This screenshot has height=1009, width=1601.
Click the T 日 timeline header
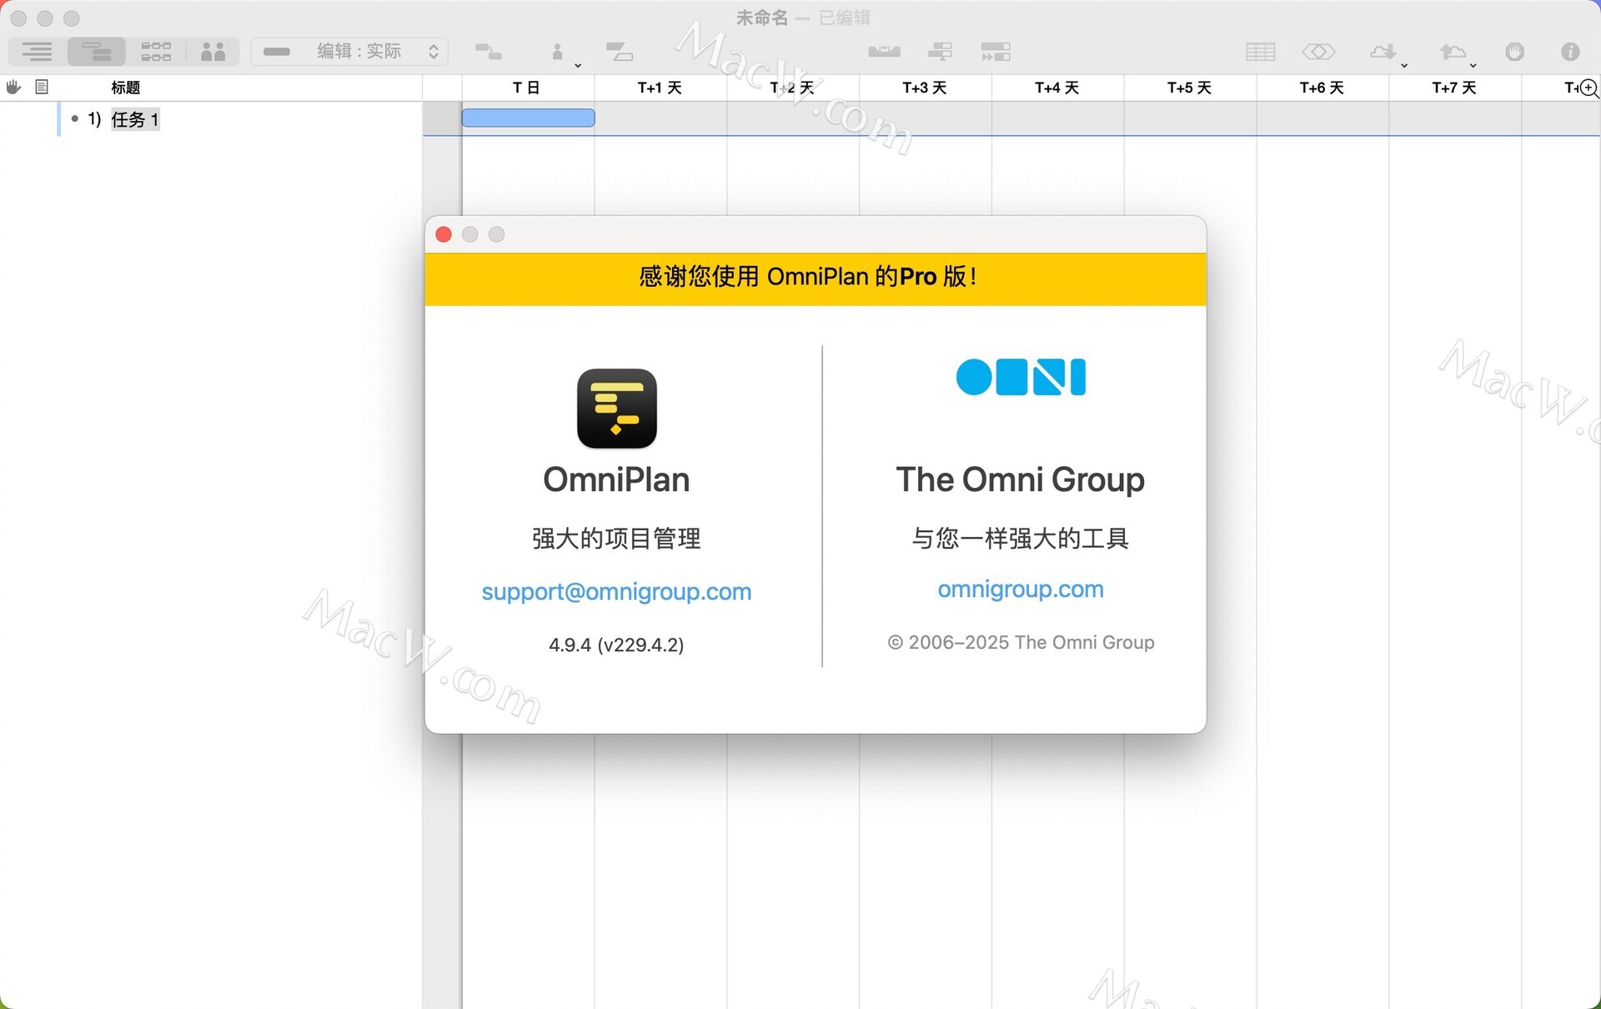click(x=526, y=88)
